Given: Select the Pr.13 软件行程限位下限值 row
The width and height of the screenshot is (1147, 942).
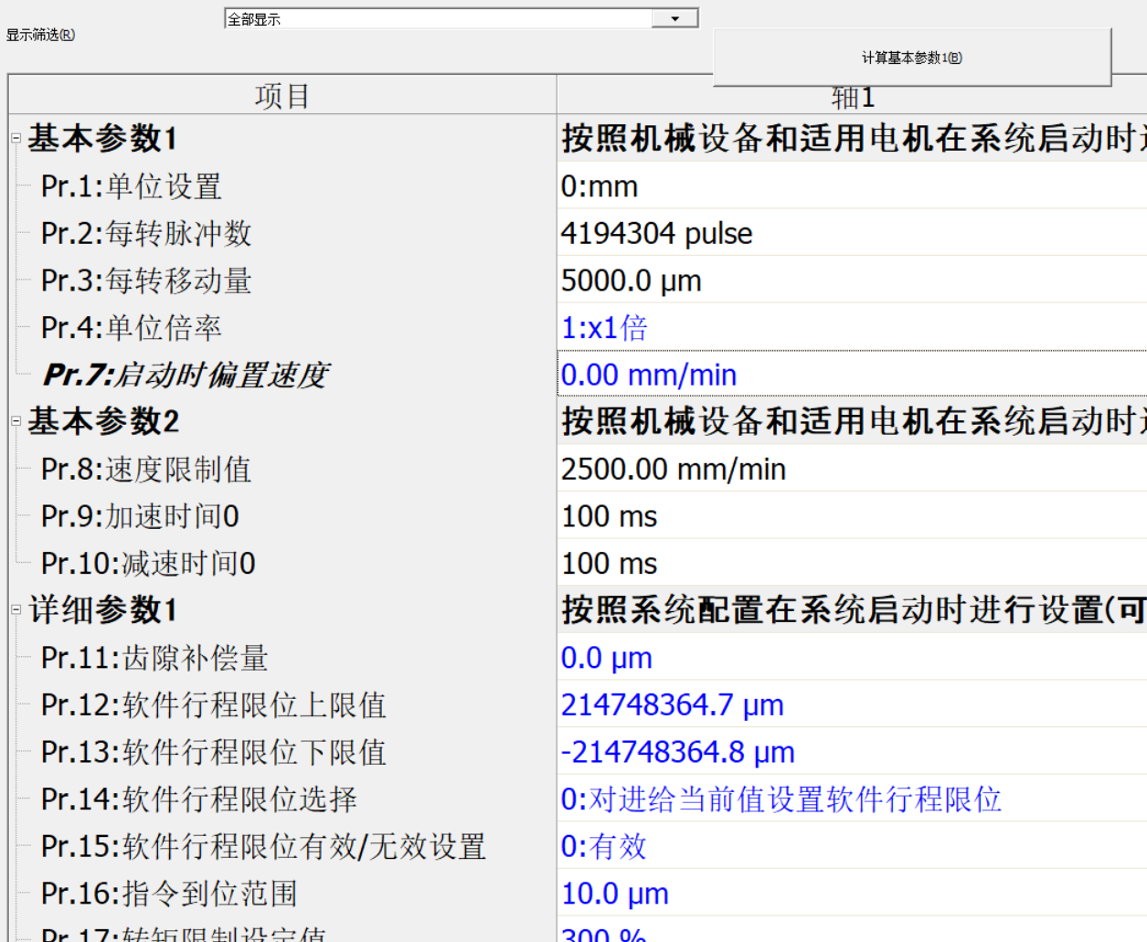Looking at the screenshot, I should (x=214, y=752).
